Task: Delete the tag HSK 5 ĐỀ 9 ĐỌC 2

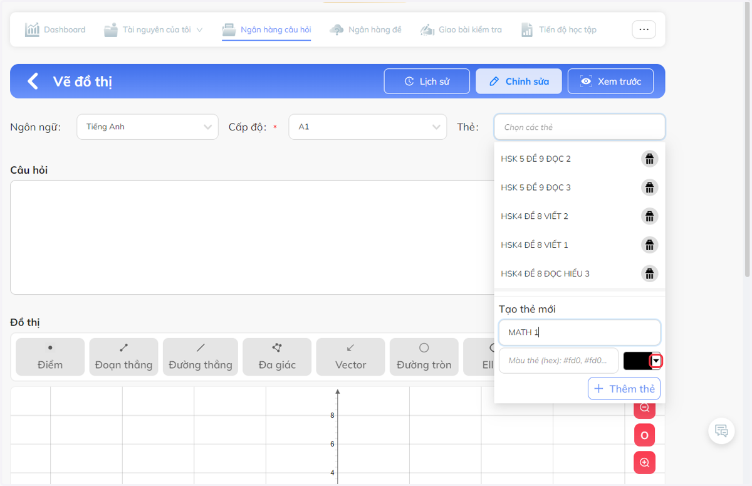Action: click(x=649, y=159)
